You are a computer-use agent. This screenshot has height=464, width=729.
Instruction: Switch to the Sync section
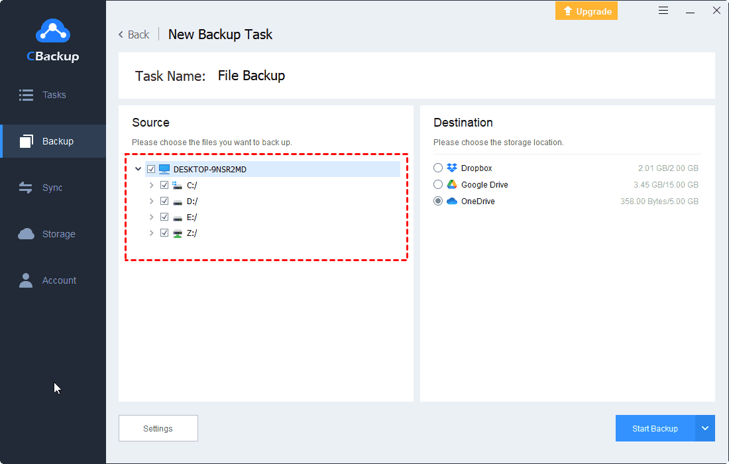pos(52,188)
